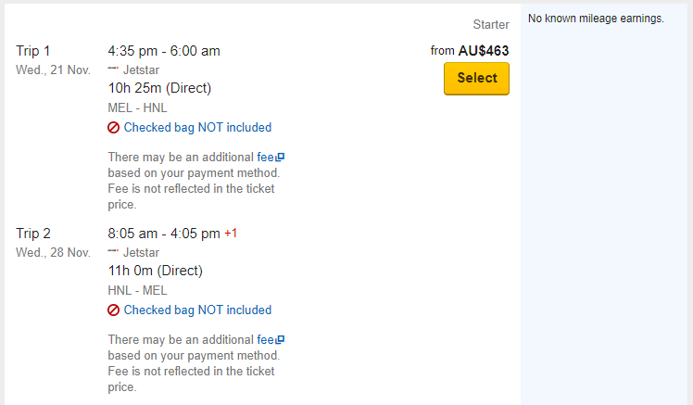
Task: Open Trip 2 'Checked bag NOT included' link
Action: (197, 310)
